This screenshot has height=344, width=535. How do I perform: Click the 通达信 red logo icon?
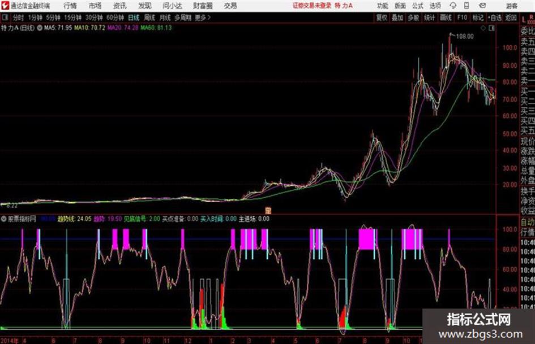5,6
